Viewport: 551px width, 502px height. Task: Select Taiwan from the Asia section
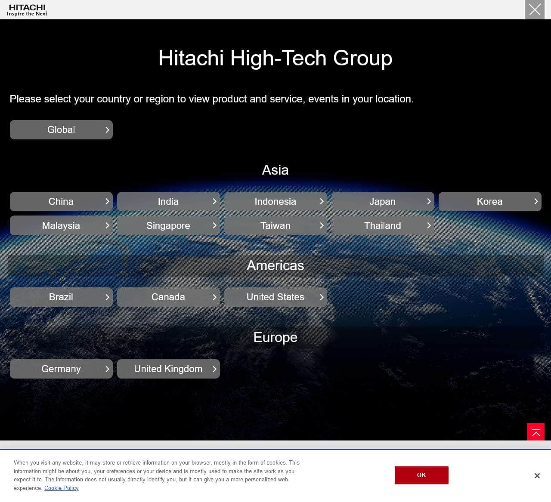275,225
